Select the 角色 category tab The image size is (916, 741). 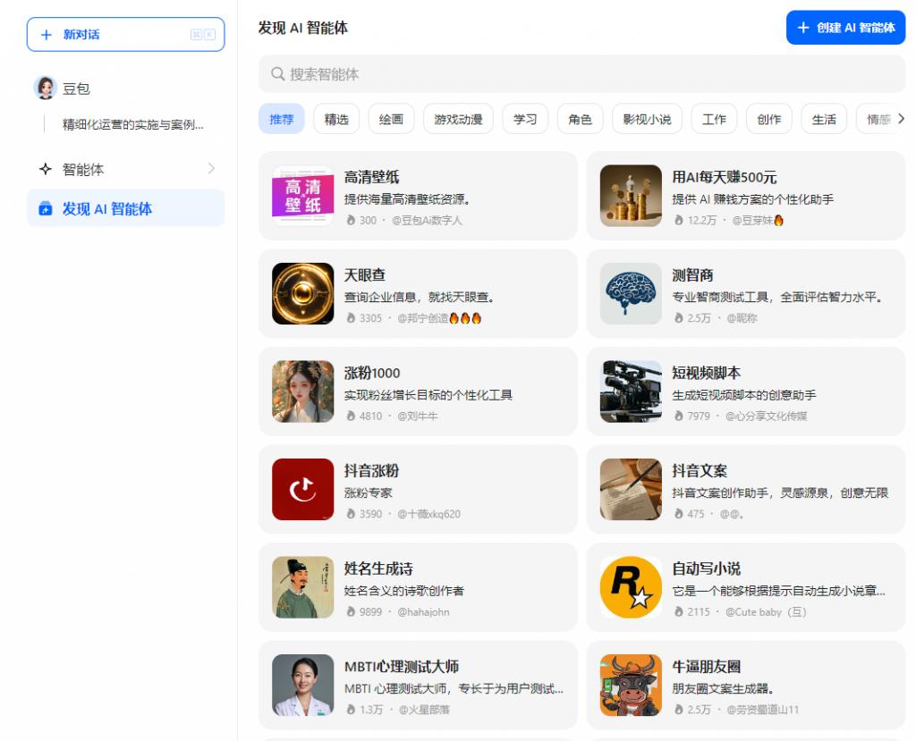pyautogui.click(x=580, y=119)
